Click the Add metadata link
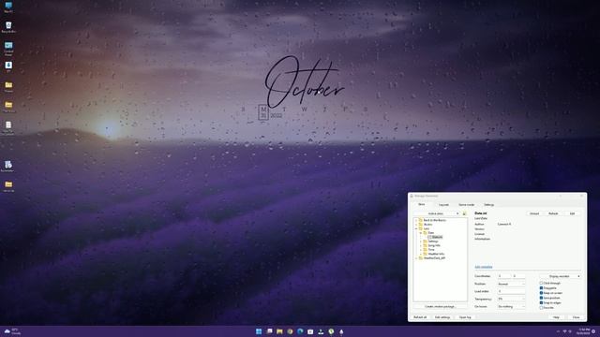Image resolution: width=600 pixels, height=337 pixels. (484, 267)
